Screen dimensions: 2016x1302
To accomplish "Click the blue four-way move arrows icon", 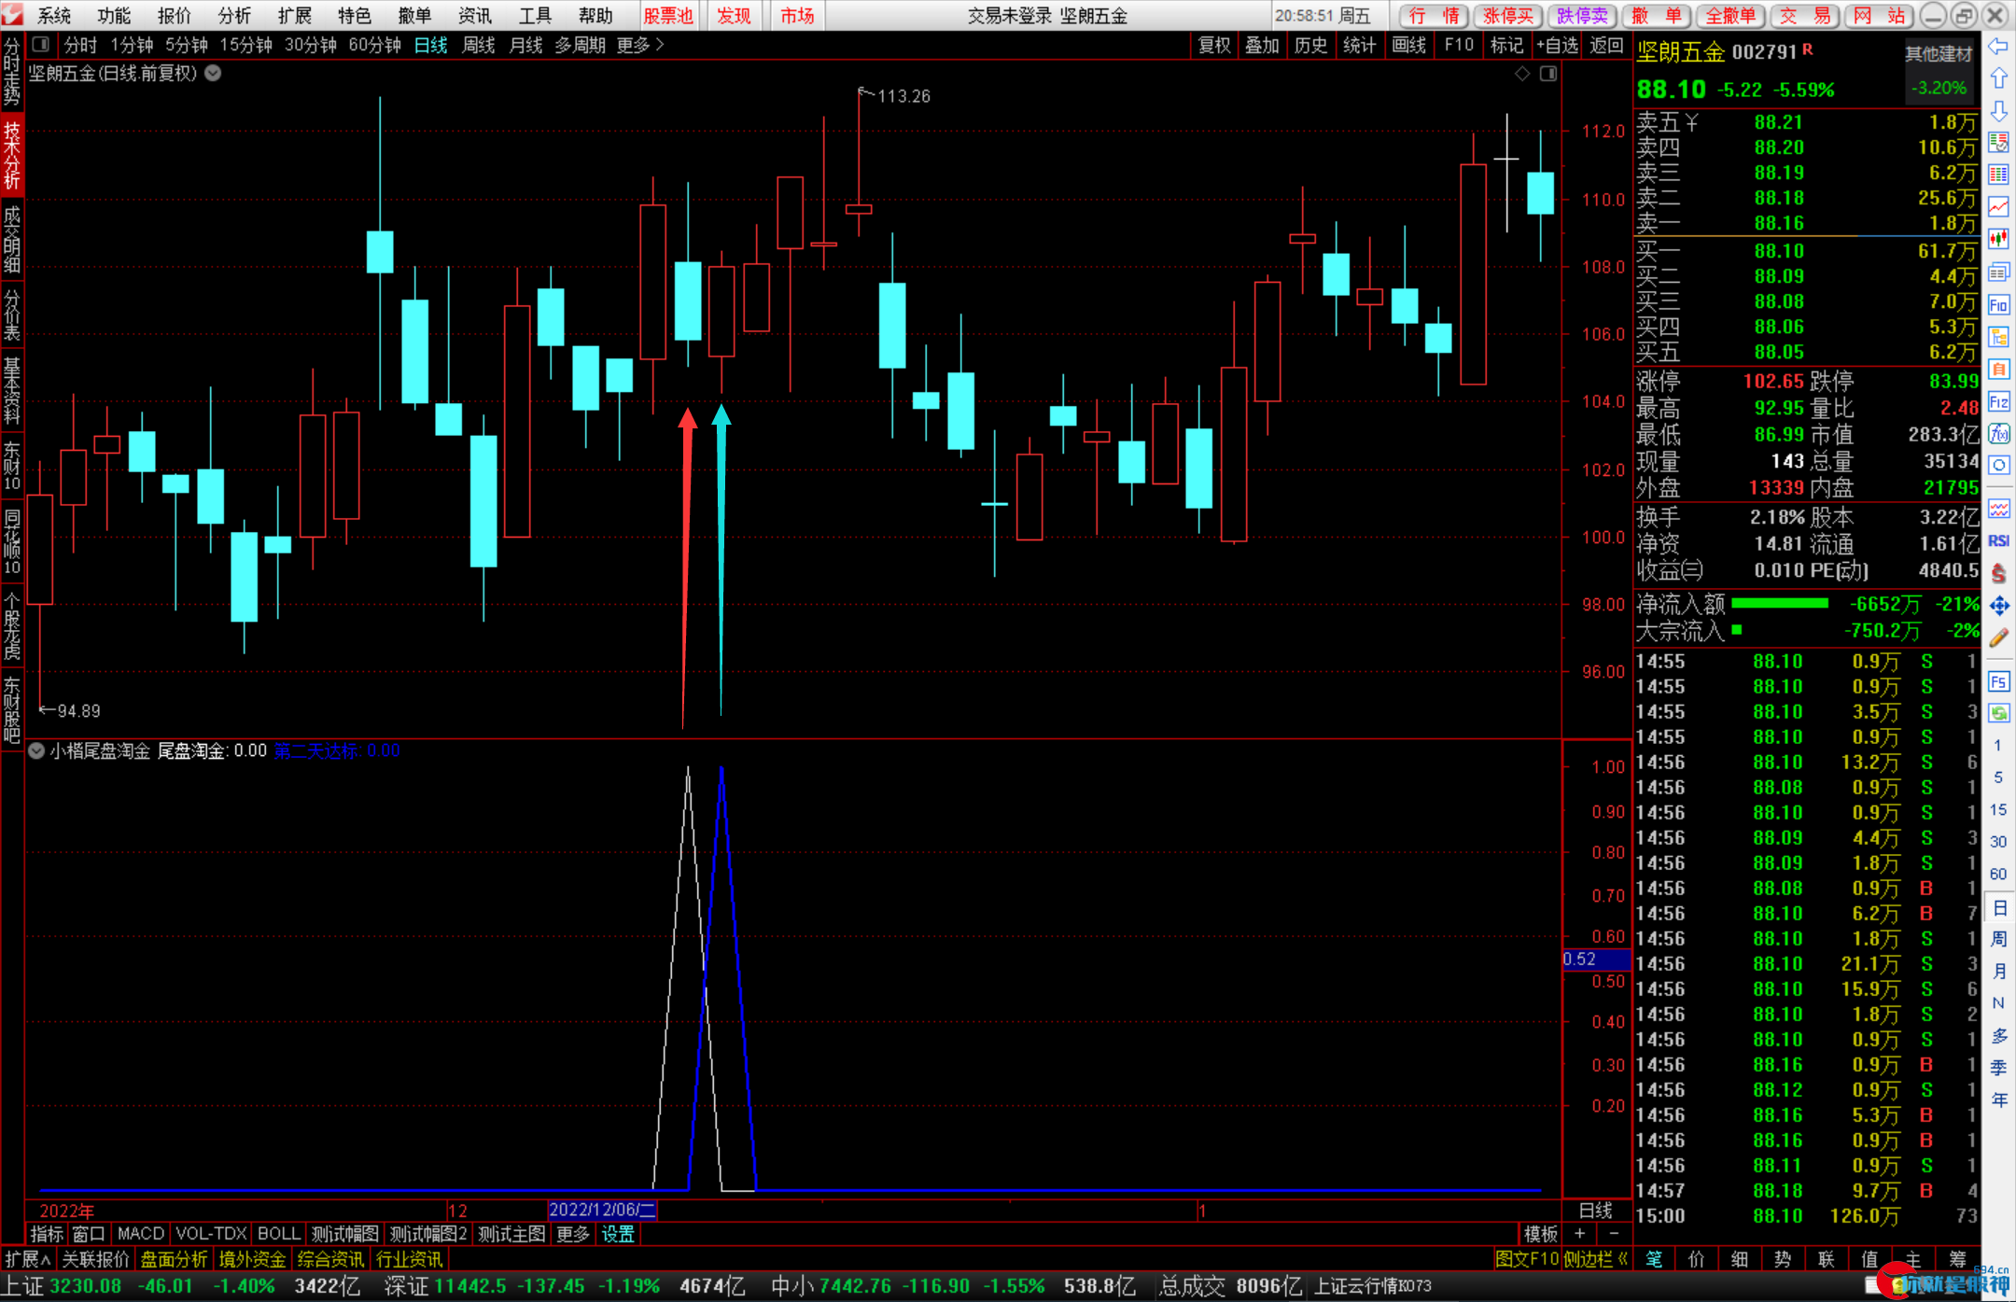I will tap(1998, 606).
